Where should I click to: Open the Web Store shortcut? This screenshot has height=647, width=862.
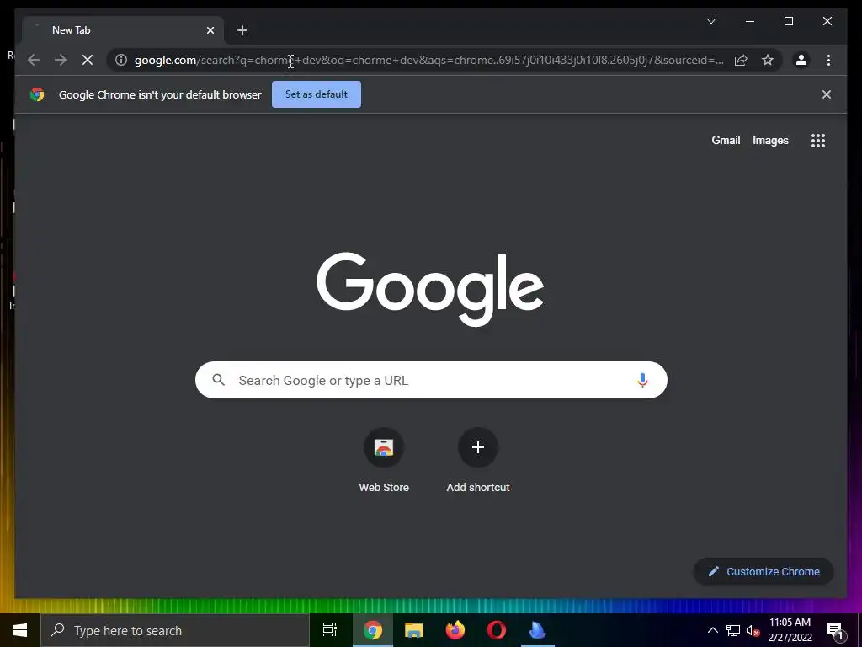[384, 461]
